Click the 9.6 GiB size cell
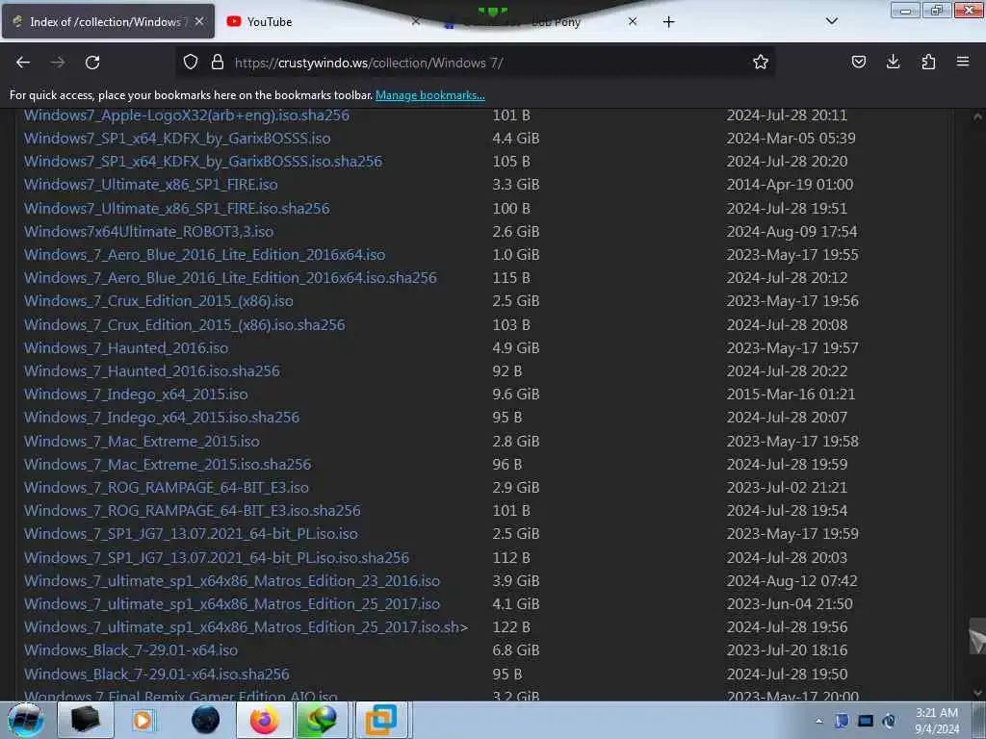986x739 pixels. tap(516, 395)
